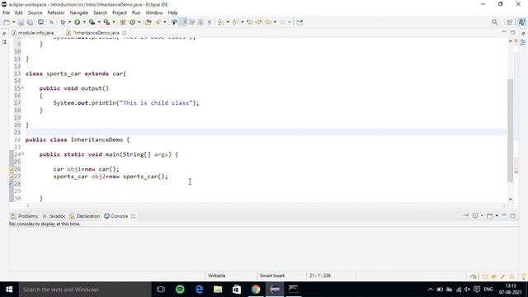Screen dimensions: 528x297
Task: Click the tip lightbulb in status bar
Action: (523, 276)
